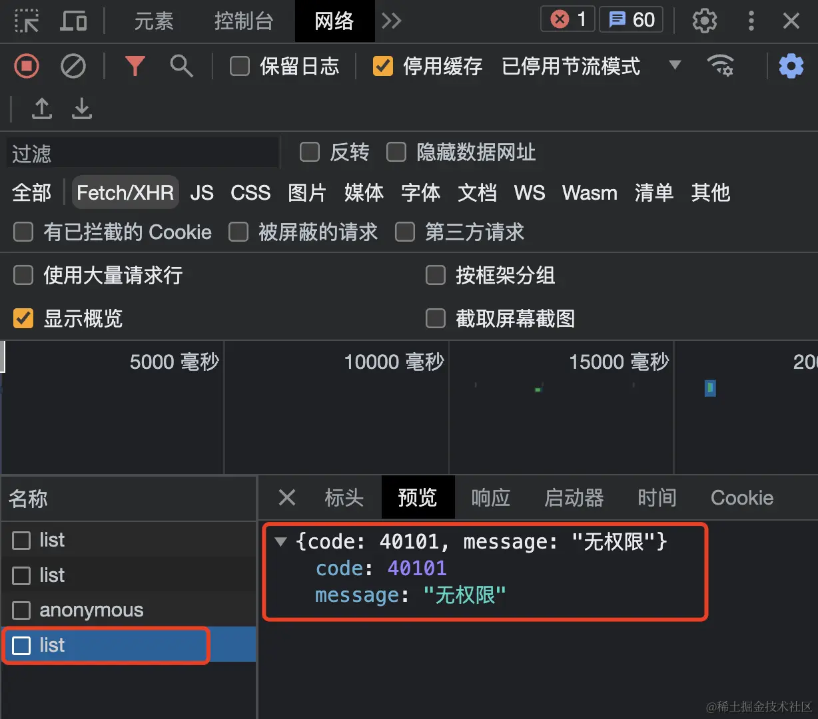Screen dimensions: 818x719
Task: Open network search magnifier
Action: (181, 66)
